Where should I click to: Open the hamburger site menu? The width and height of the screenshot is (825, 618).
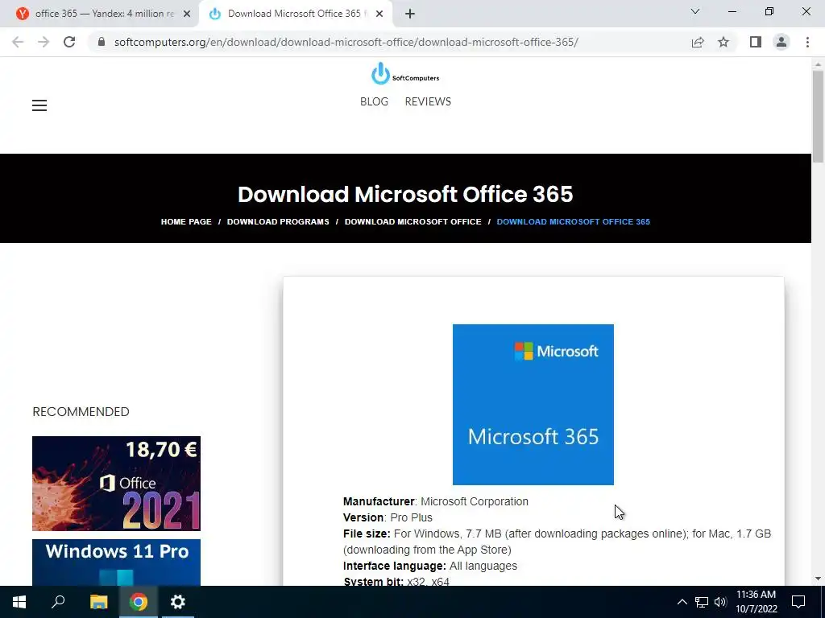(x=39, y=105)
